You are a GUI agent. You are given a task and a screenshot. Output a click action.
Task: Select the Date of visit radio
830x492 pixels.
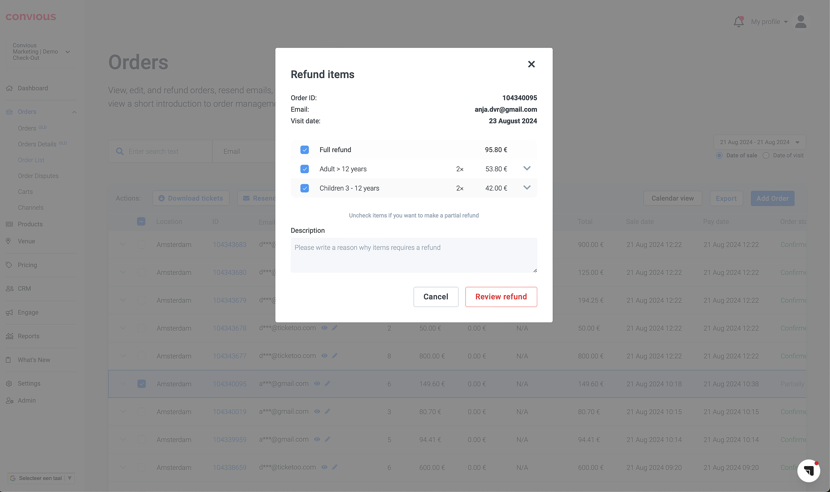point(765,155)
